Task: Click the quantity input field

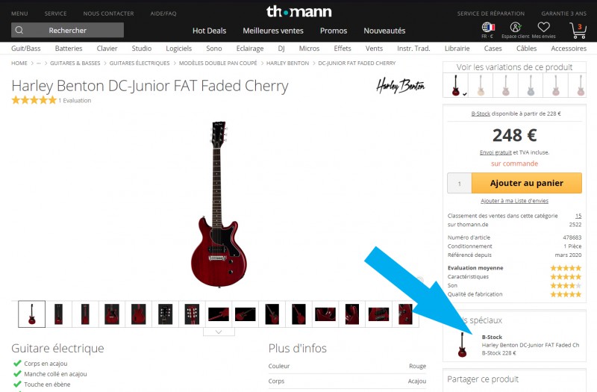Action: point(460,183)
